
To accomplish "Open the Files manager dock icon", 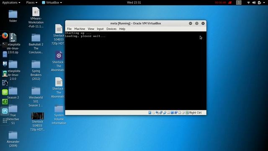I will point(5,55).
